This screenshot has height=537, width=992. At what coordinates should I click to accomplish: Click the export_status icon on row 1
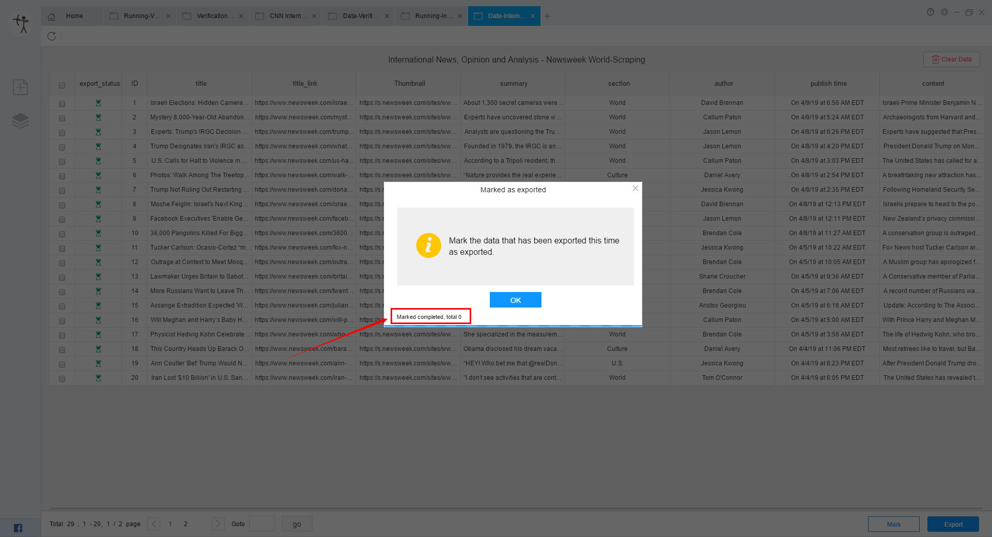98,103
